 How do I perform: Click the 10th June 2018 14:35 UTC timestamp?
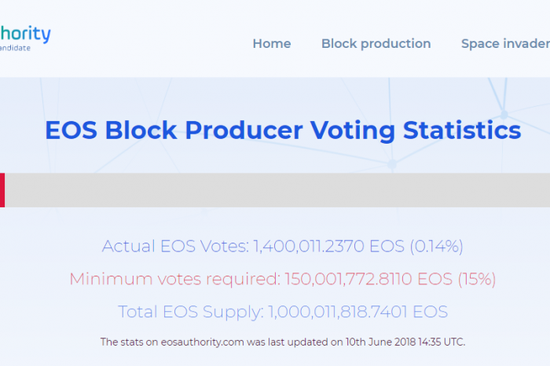tap(405, 342)
